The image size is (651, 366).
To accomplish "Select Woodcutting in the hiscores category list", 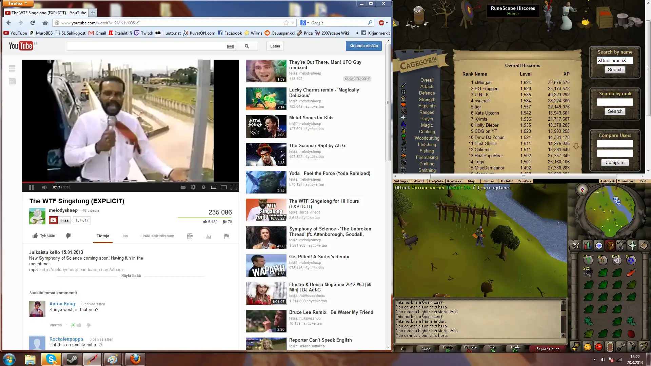I will click(427, 138).
